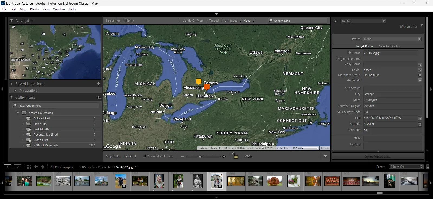Click the filmstrip horizontal scrollbar
433x199 pixels.
click(380, 193)
